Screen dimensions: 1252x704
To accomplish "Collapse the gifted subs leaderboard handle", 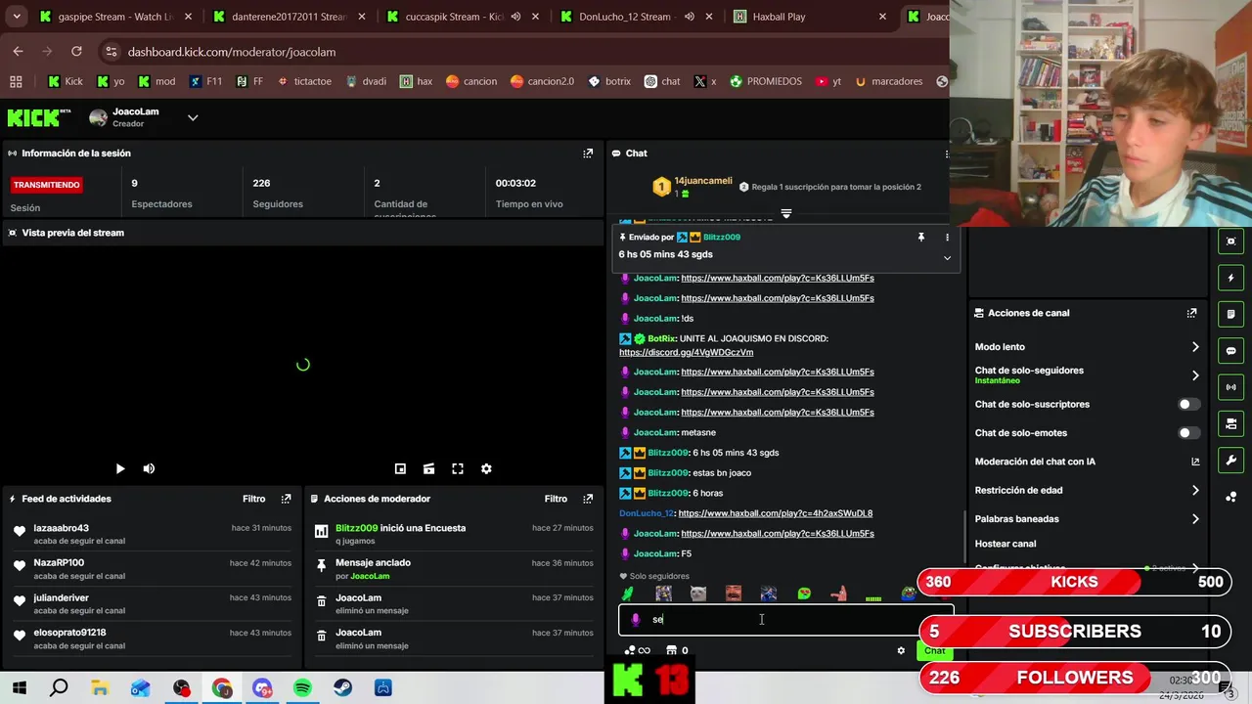I will 785,212.
